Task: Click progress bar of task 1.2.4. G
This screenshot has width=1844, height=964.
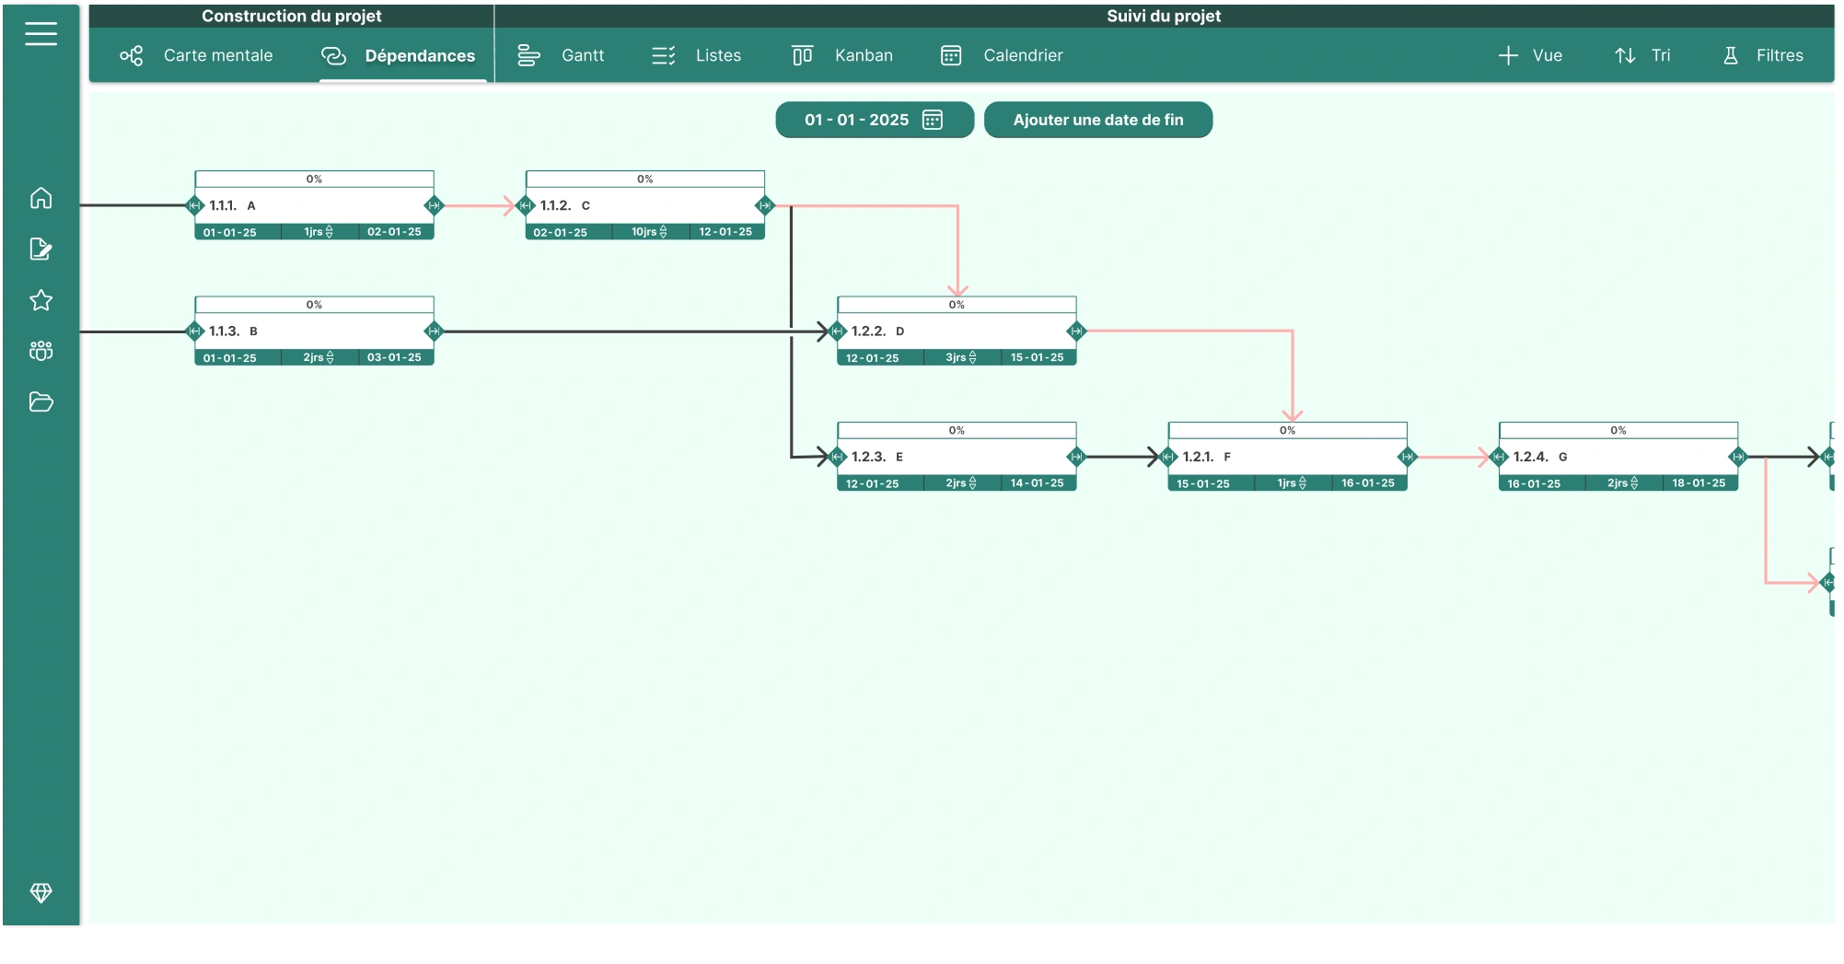Action: click(1618, 430)
